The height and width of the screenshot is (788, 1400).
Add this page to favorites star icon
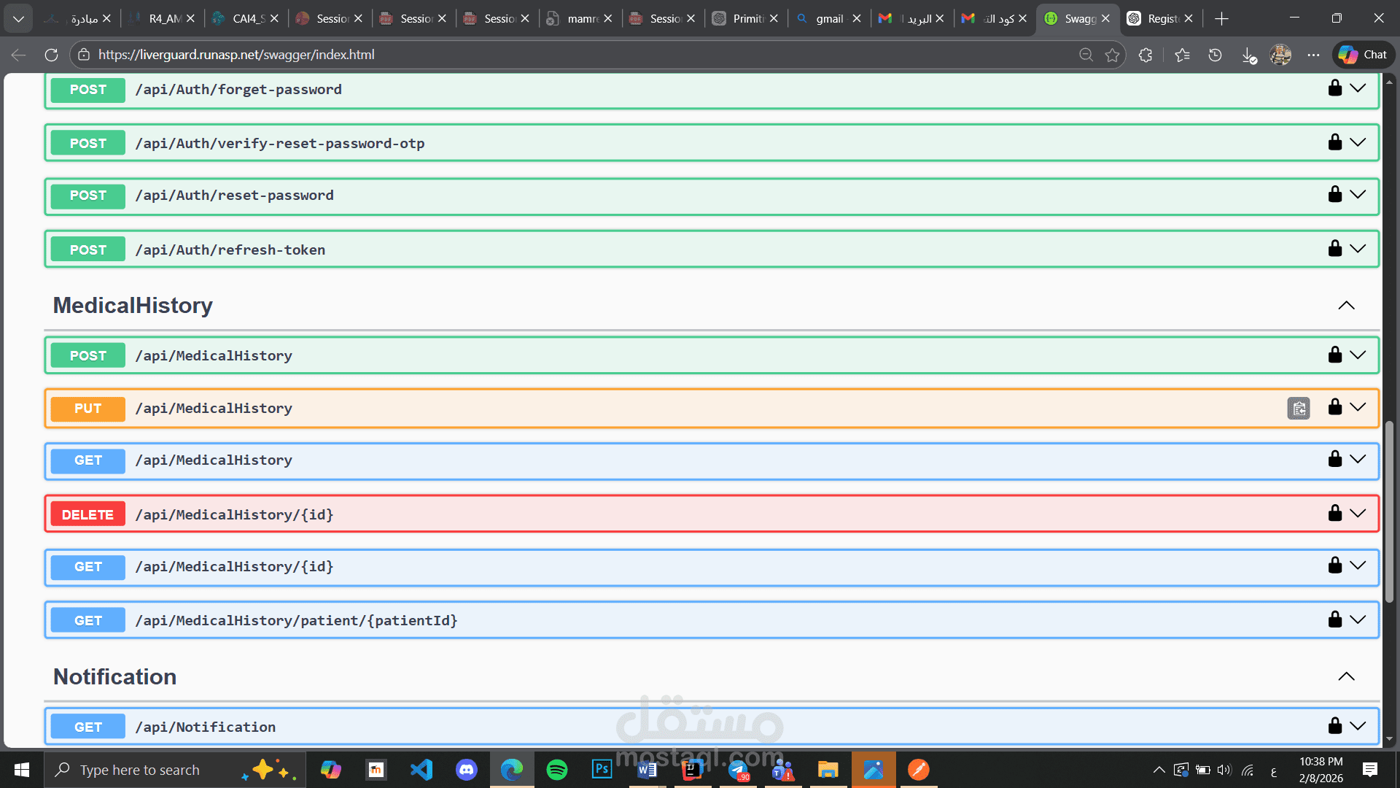(1112, 55)
